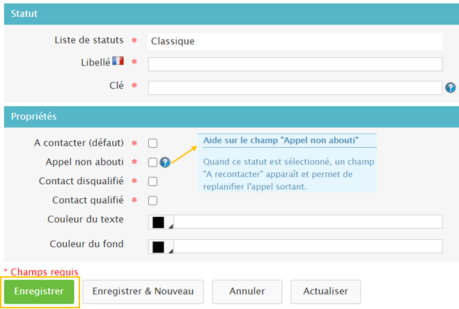459x309 pixels.
Task: Cancel the form with Annuler
Action: tap(247, 292)
